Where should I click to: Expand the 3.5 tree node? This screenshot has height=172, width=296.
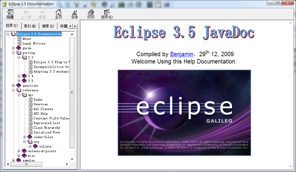19,81
